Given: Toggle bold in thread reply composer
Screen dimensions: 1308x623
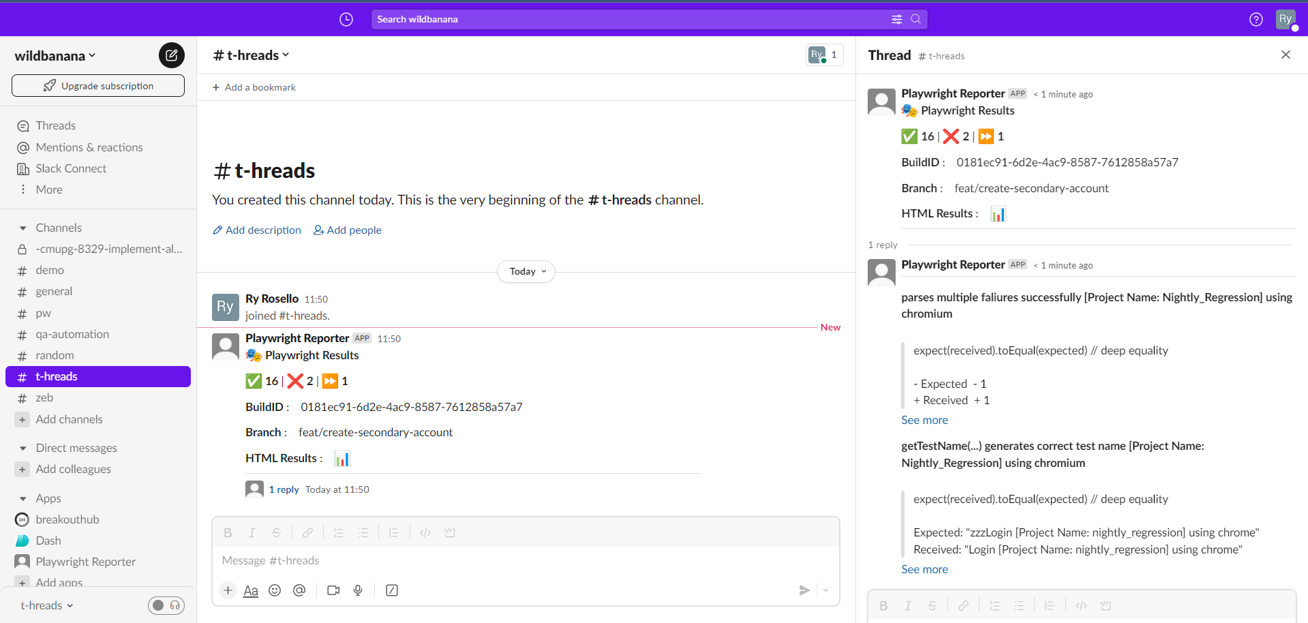Looking at the screenshot, I should pyautogui.click(x=883, y=605).
